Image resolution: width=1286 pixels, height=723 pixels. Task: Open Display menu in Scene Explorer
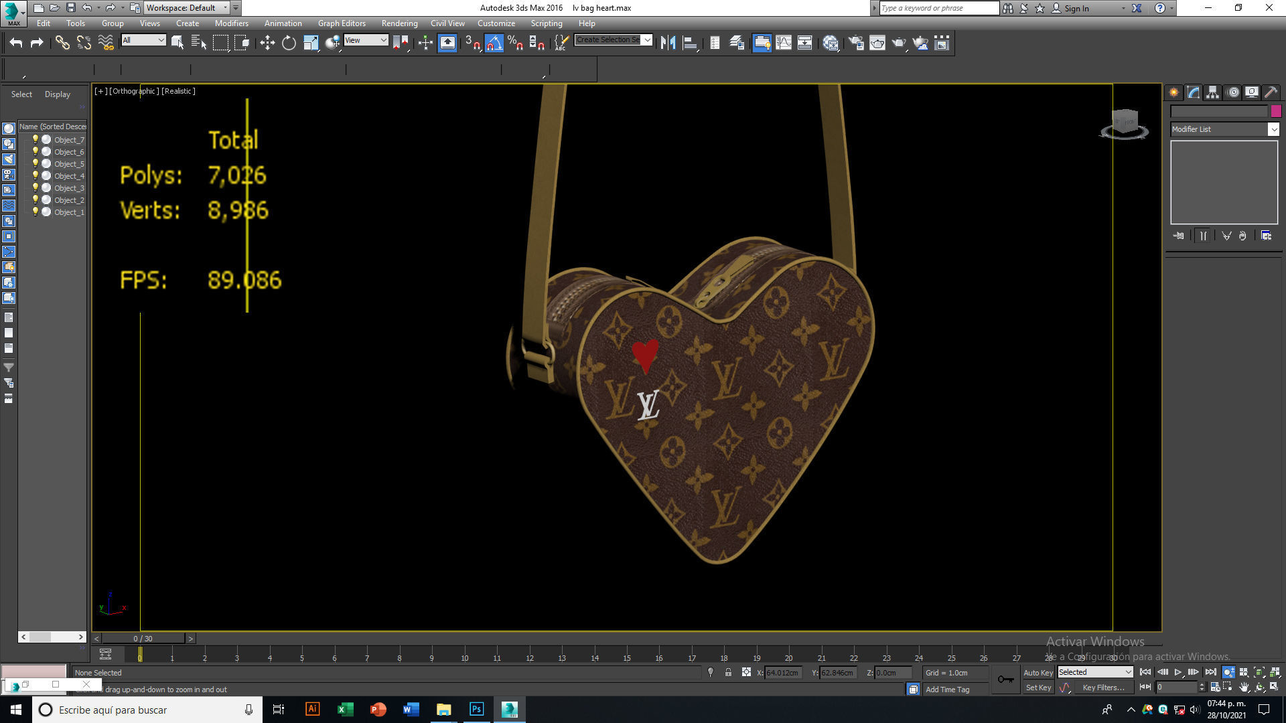tap(58, 94)
